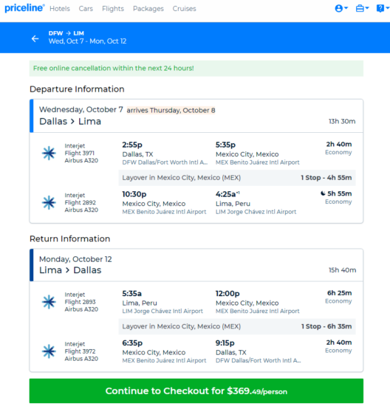Viewport: 390px width, 406px height.
Task: Continue to Checkout for $369.49/person
Action: point(196,390)
